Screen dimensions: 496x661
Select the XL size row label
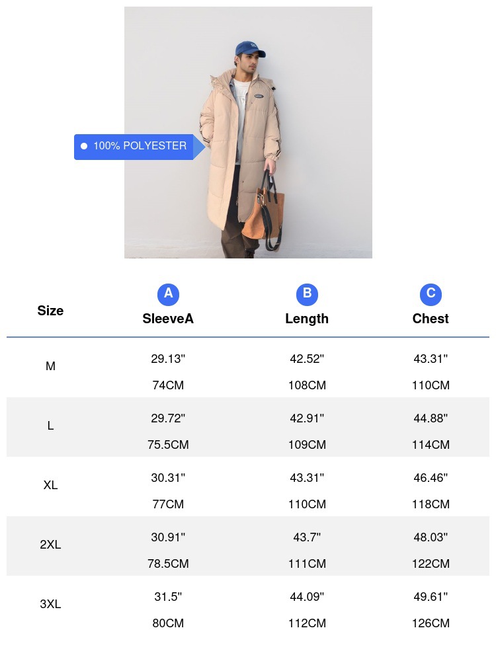click(50, 485)
